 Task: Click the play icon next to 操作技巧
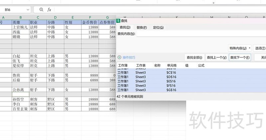(119, 57)
